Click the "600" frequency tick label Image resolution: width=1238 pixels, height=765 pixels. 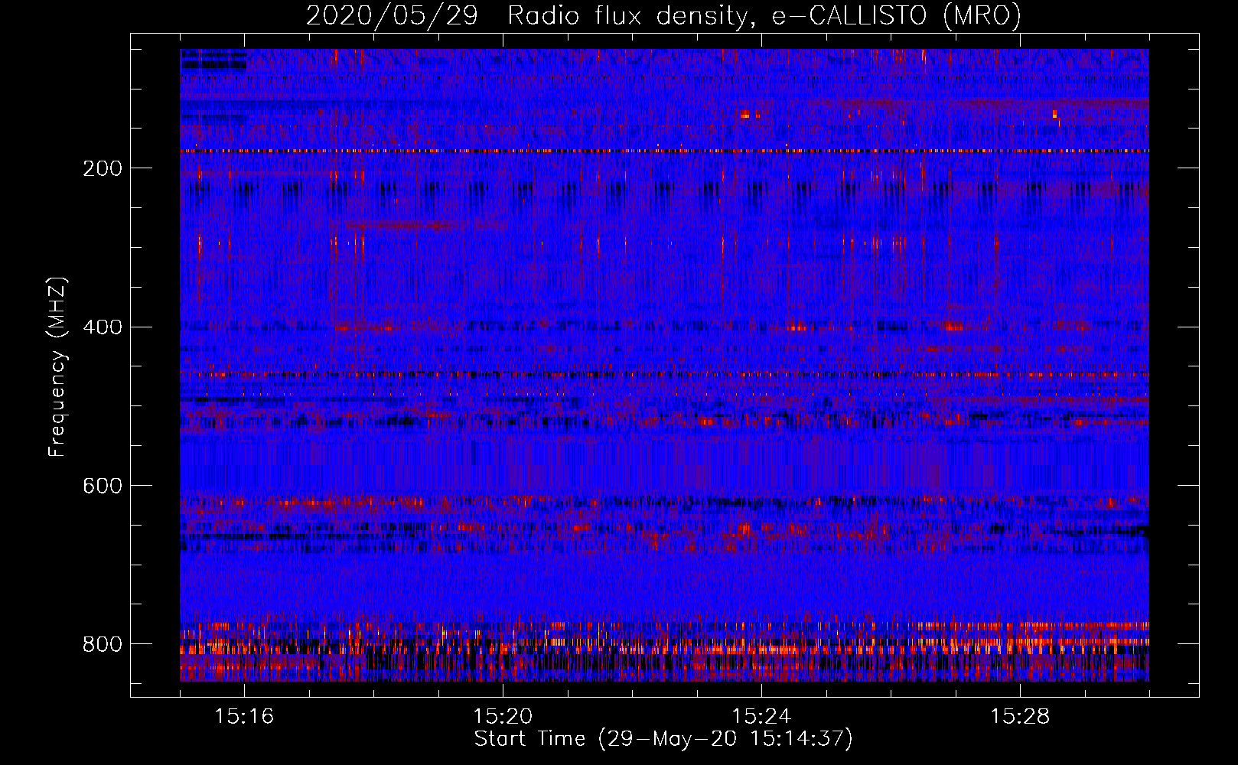point(103,487)
